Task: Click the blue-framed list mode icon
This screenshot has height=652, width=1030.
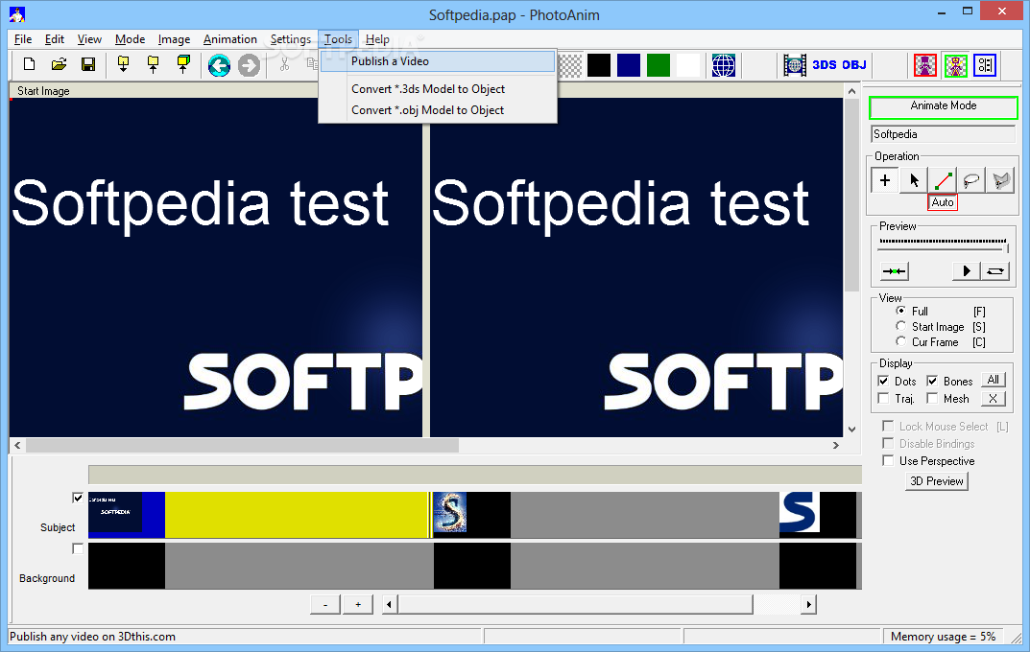Action: (x=985, y=65)
